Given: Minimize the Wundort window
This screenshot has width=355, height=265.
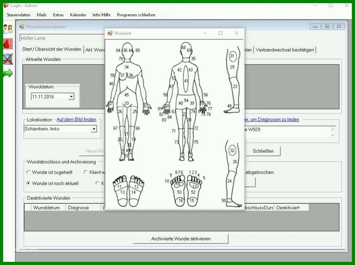Looking at the screenshot, I should click(205, 33).
